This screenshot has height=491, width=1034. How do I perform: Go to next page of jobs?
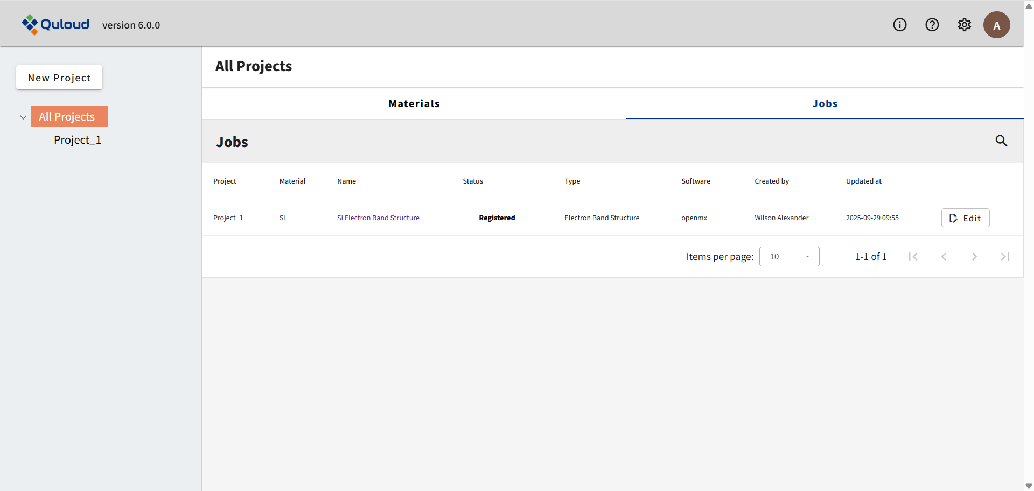click(x=974, y=257)
